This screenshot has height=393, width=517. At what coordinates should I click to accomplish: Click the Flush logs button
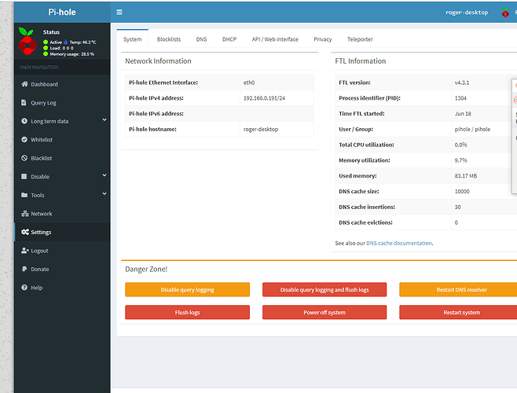(187, 312)
